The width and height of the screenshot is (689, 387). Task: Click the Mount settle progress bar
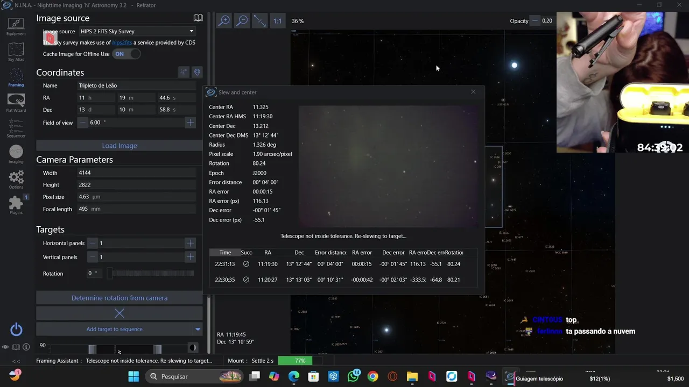pos(300,361)
